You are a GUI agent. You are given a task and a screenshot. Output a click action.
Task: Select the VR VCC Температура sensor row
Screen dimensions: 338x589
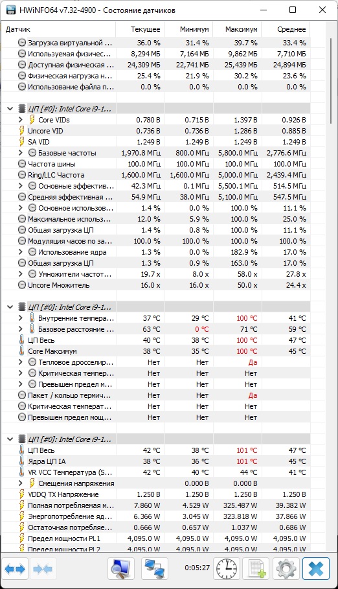pos(156,472)
